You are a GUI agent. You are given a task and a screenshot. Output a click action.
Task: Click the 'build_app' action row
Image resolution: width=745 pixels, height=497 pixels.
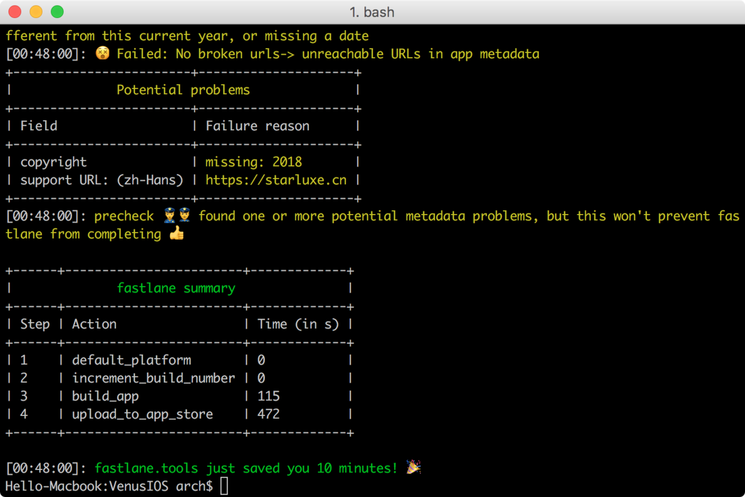tap(105, 397)
